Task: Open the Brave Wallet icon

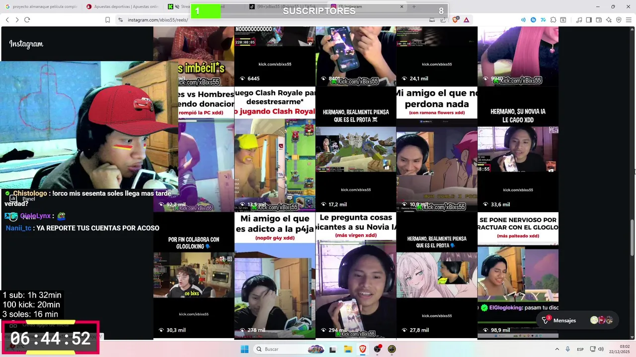Action: point(599,20)
